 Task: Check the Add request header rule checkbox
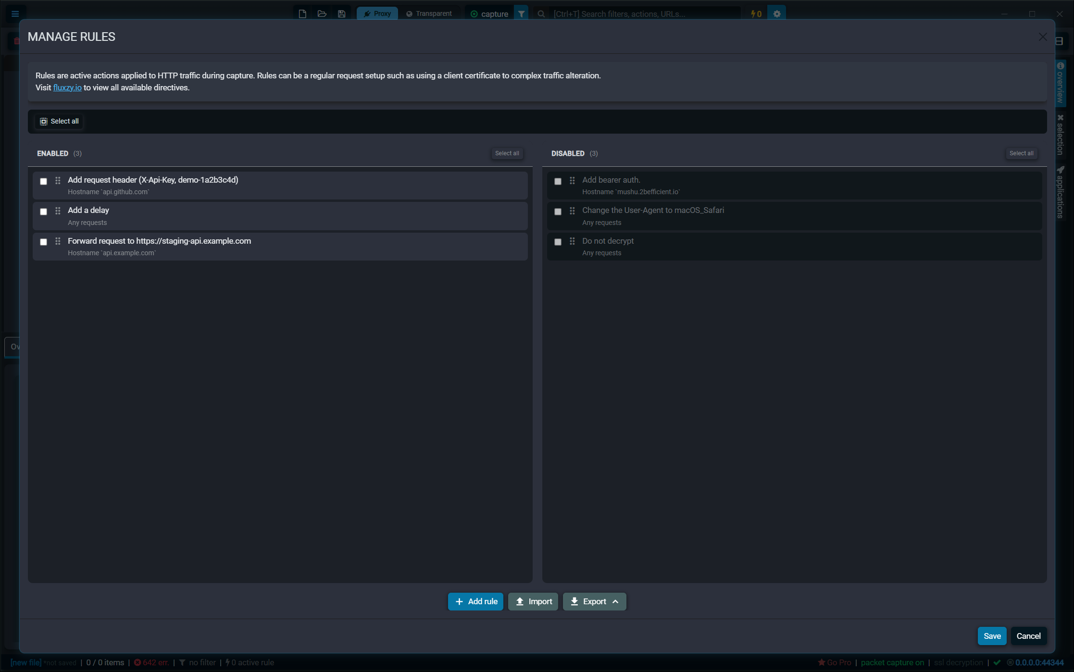(43, 181)
